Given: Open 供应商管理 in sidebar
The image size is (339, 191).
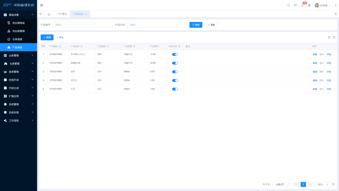Looking at the screenshot, I should [18, 31].
